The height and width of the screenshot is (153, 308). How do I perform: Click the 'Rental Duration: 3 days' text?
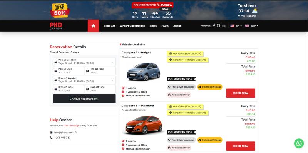click(64, 52)
